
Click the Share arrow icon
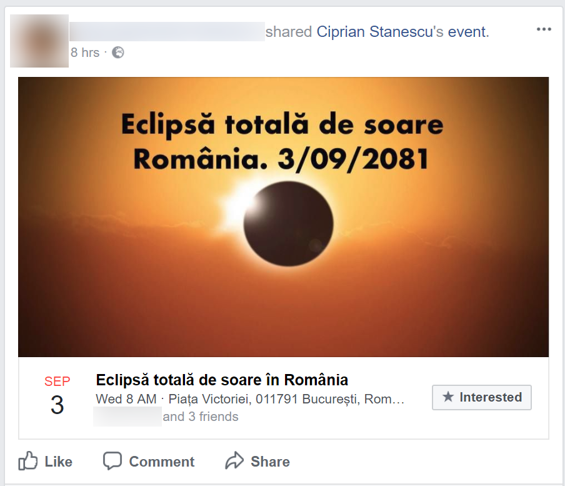234,461
